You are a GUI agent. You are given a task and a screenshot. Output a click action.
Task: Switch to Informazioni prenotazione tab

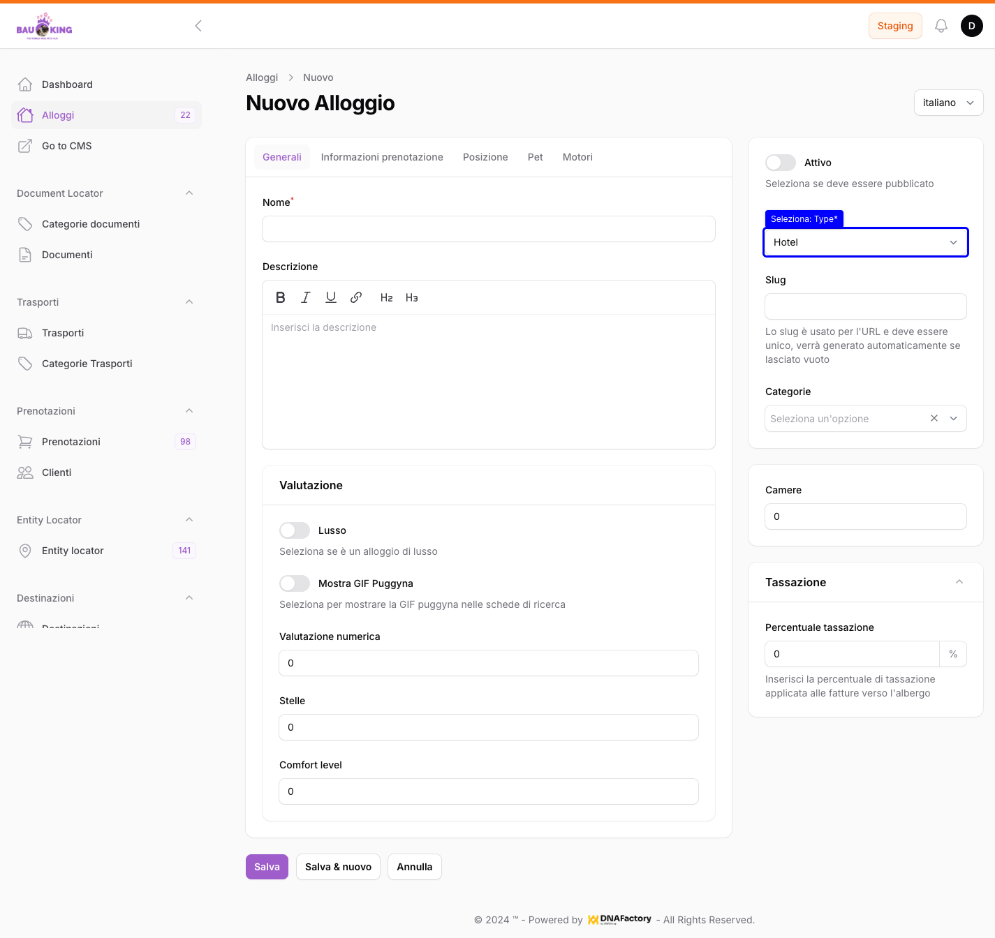[x=382, y=157]
